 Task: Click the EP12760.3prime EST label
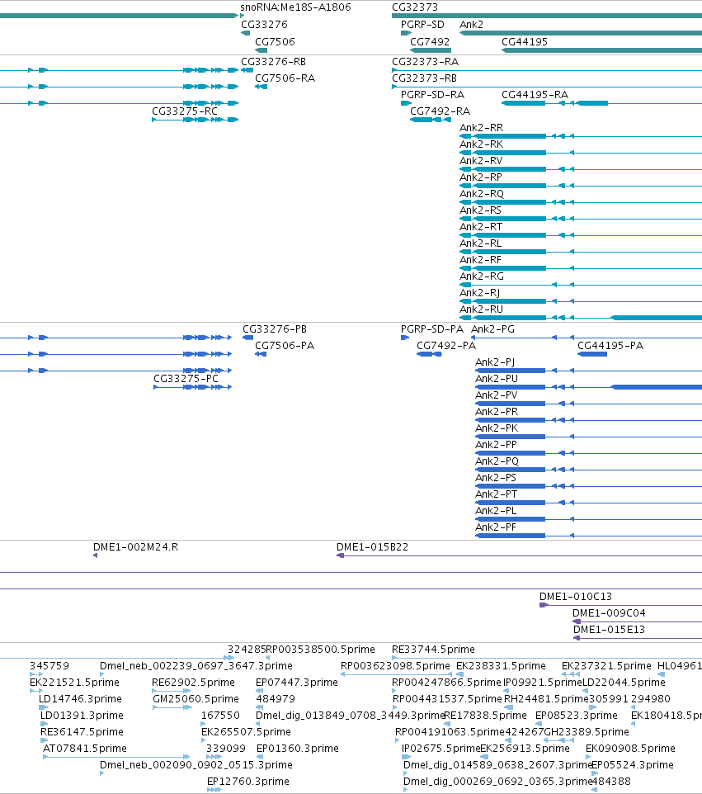[x=248, y=782]
